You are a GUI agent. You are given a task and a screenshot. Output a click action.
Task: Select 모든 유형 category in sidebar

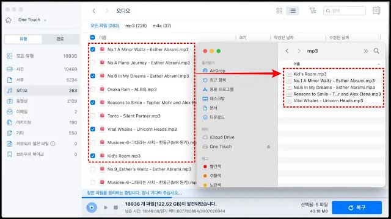tap(42, 56)
